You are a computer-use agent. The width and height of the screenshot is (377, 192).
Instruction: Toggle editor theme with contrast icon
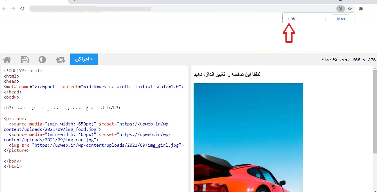[42, 59]
